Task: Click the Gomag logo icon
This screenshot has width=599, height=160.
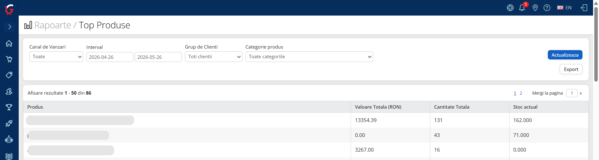Action: (x=9, y=9)
